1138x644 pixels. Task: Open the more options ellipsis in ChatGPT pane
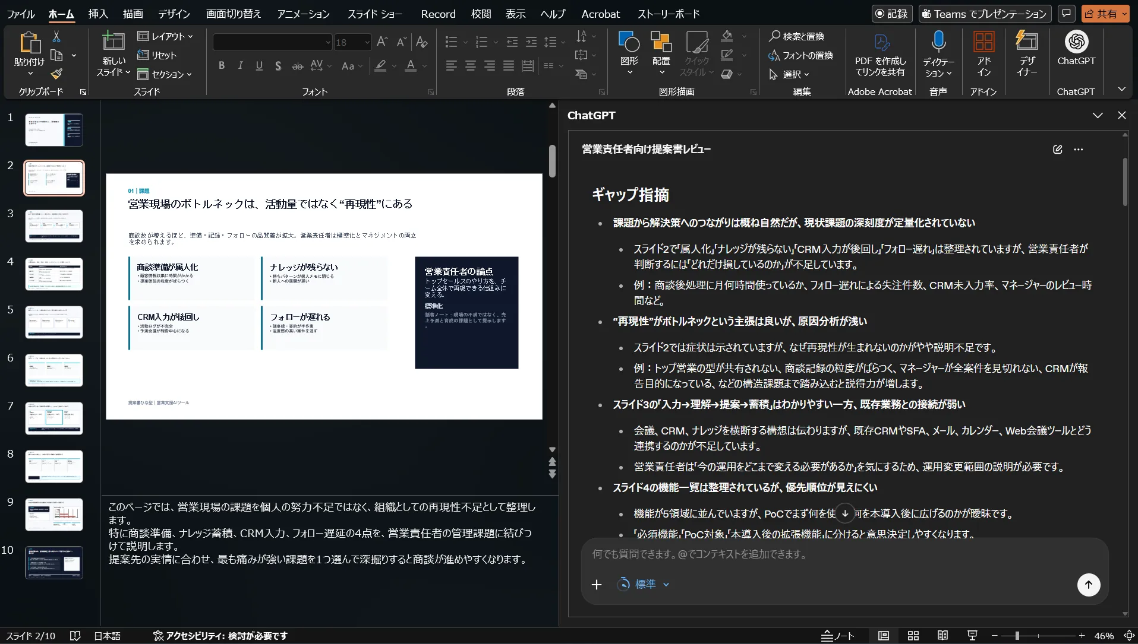pos(1079,150)
